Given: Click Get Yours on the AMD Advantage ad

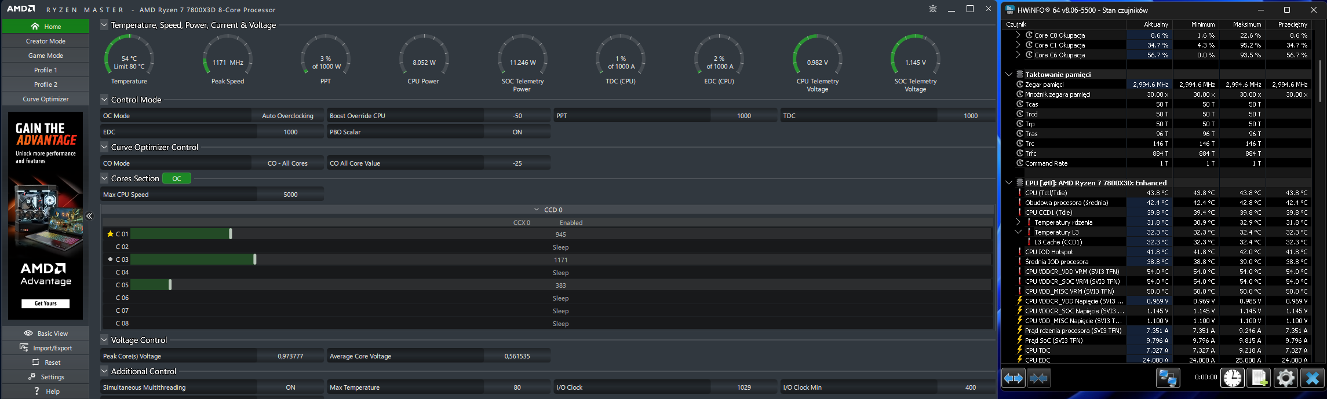Looking at the screenshot, I should [46, 303].
